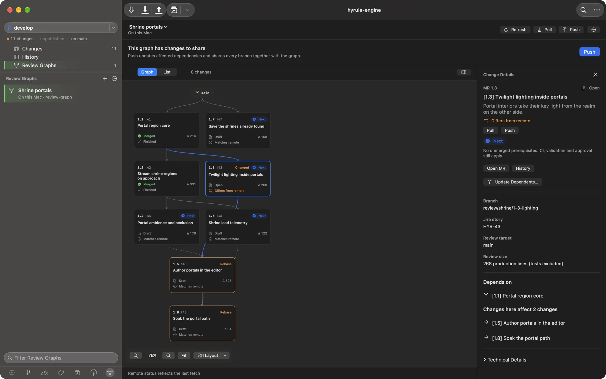Select Changes in the sidebar
The height and width of the screenshot is (379, 606).
point(61,49)
